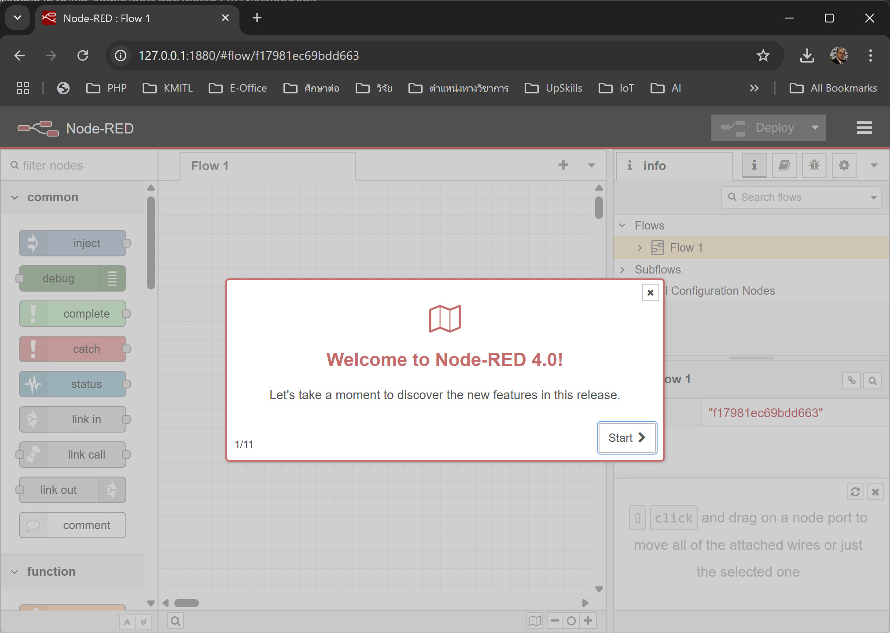
Task: Open the main hamburger menu
Action: 864,127
